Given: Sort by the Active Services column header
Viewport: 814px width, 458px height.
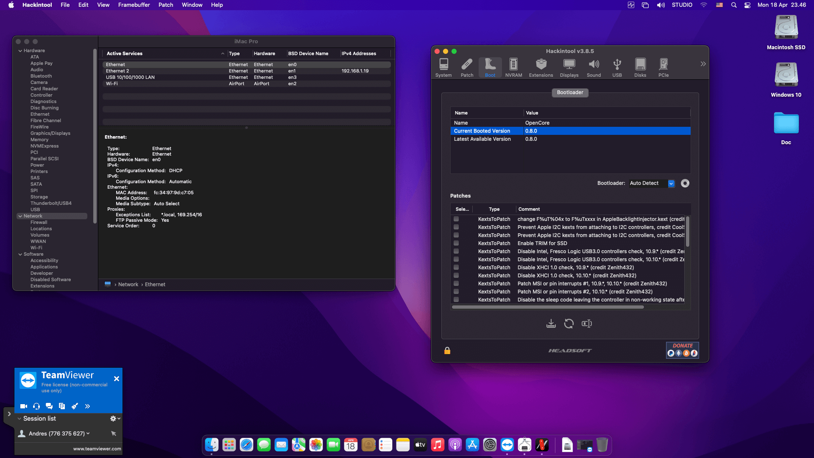Looking at the screenshot, I should pyautogui.click(x=165, y=54).
